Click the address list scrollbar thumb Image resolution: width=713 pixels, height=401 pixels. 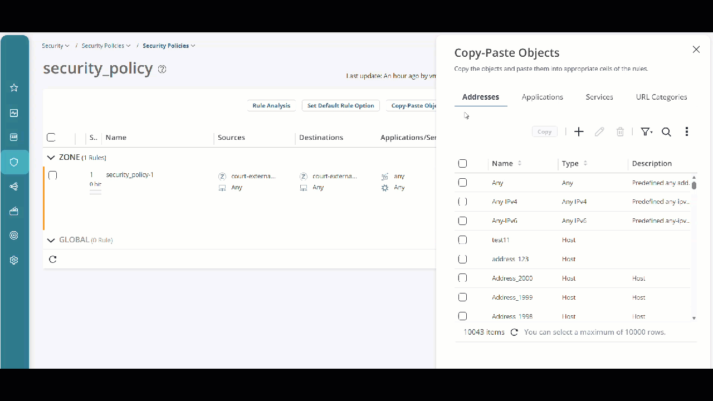[694, 185]
